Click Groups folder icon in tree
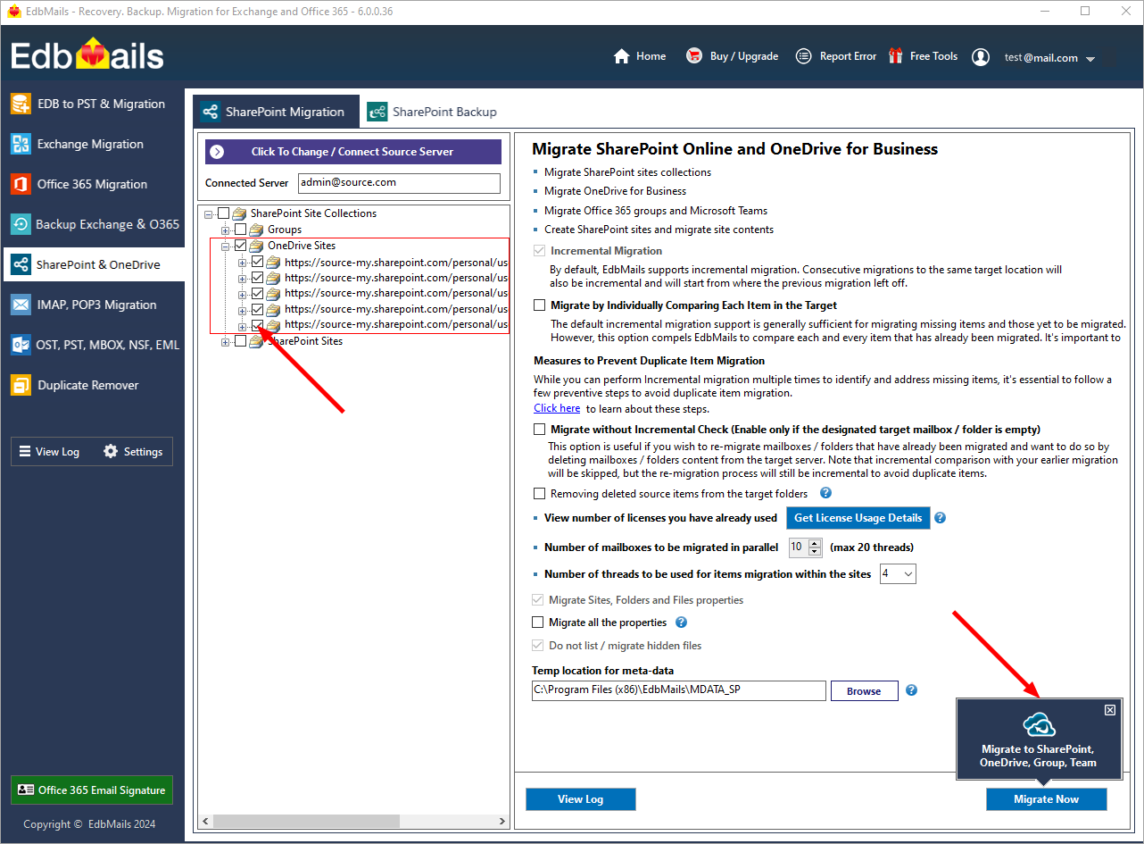 tap(256, 230)
